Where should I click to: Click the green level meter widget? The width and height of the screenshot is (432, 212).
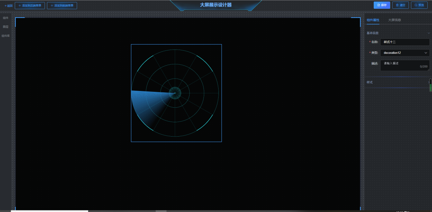click(430, 85)
